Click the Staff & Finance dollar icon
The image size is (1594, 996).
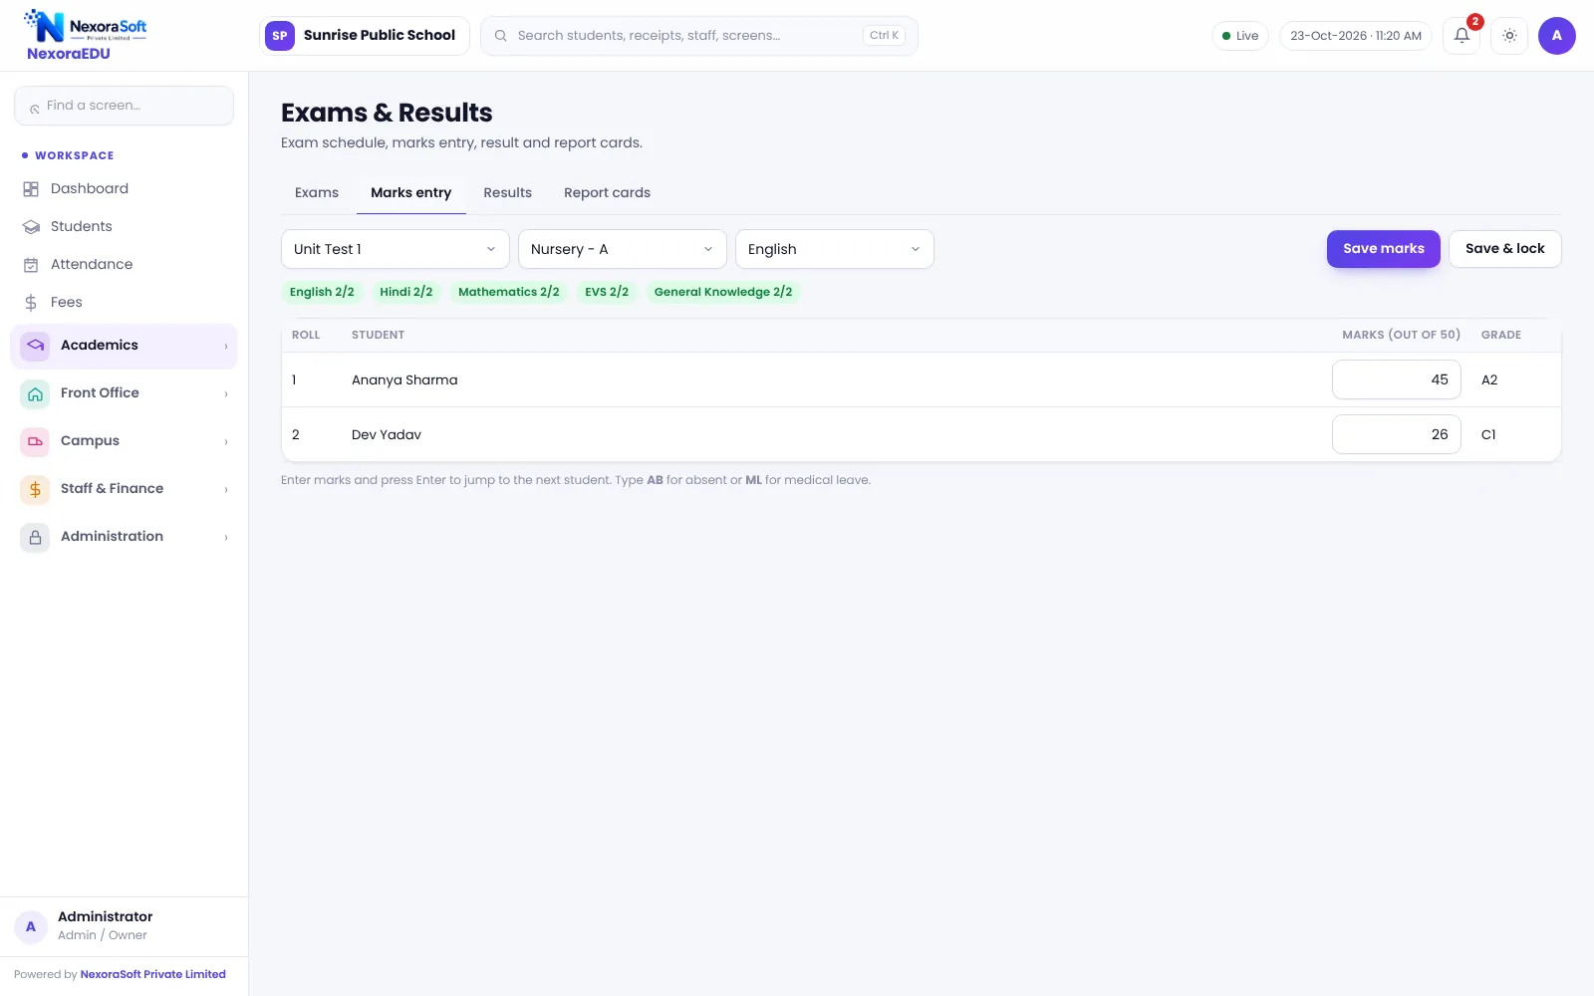pyautogui.click(x=35, y=489)
